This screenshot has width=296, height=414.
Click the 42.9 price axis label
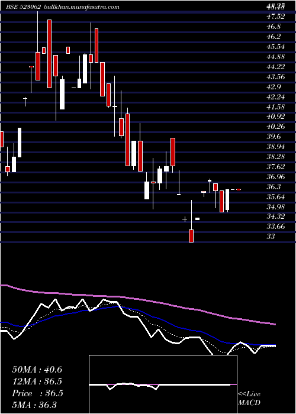click(x=274, y=86)
